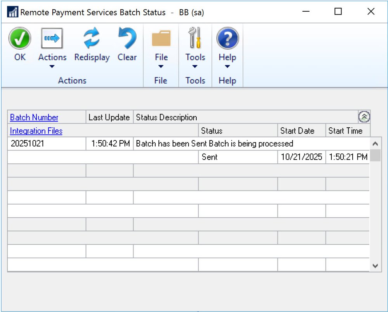The image size is (388, 312).
Task: Click the app icon in title bar
Action: click(13, 12)
